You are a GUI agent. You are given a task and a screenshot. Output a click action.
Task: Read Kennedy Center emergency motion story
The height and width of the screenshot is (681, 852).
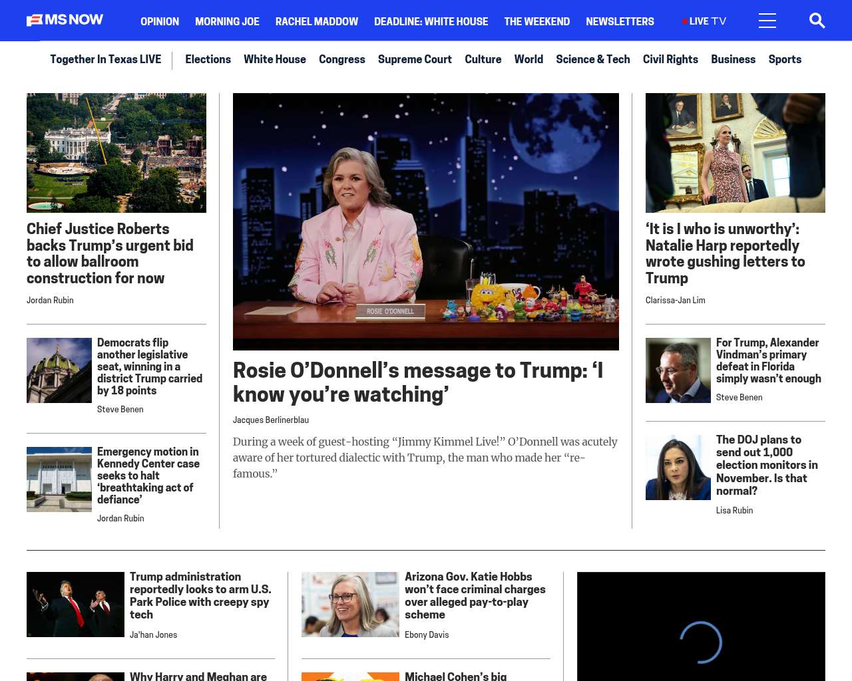click(148, 476)
